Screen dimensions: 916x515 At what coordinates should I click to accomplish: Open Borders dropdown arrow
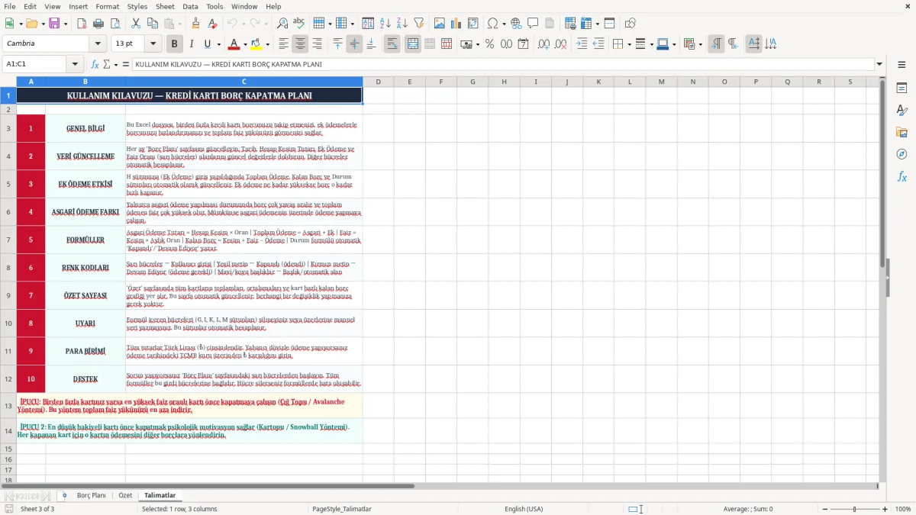pos(628,44)
